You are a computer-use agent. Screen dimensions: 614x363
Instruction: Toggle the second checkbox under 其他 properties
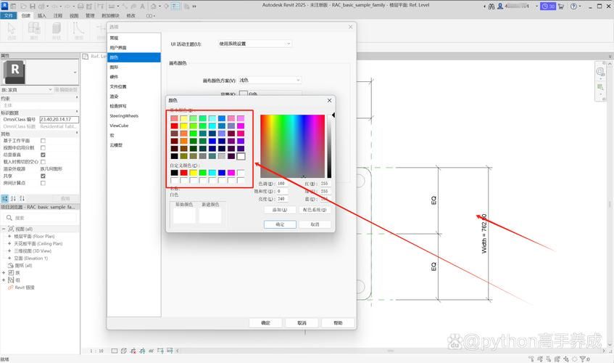click(43, 148)
